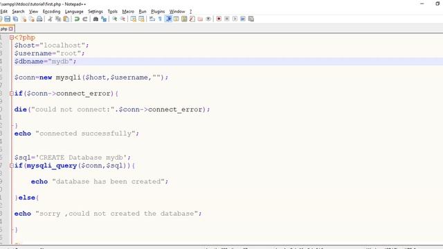Image resolution: width=443 pixels, height=249 pixels.
Task: Click the $conn=new mysqli line
Action: pos(91,77)
